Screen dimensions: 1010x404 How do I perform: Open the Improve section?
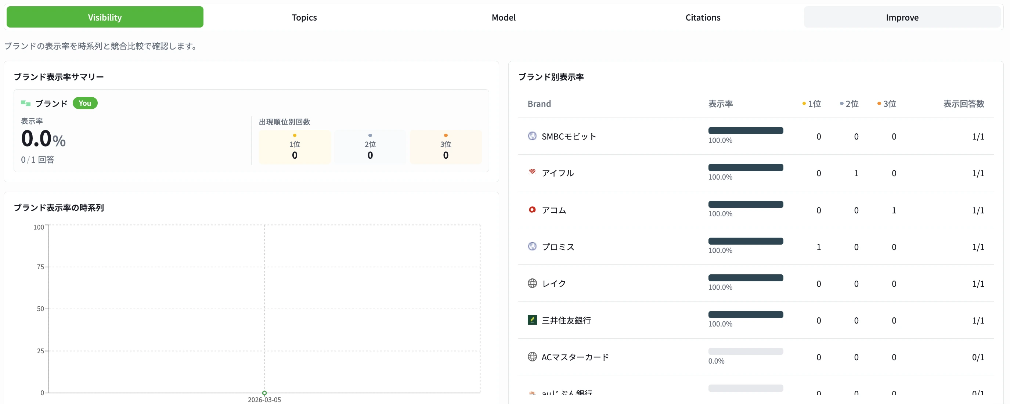902,17
